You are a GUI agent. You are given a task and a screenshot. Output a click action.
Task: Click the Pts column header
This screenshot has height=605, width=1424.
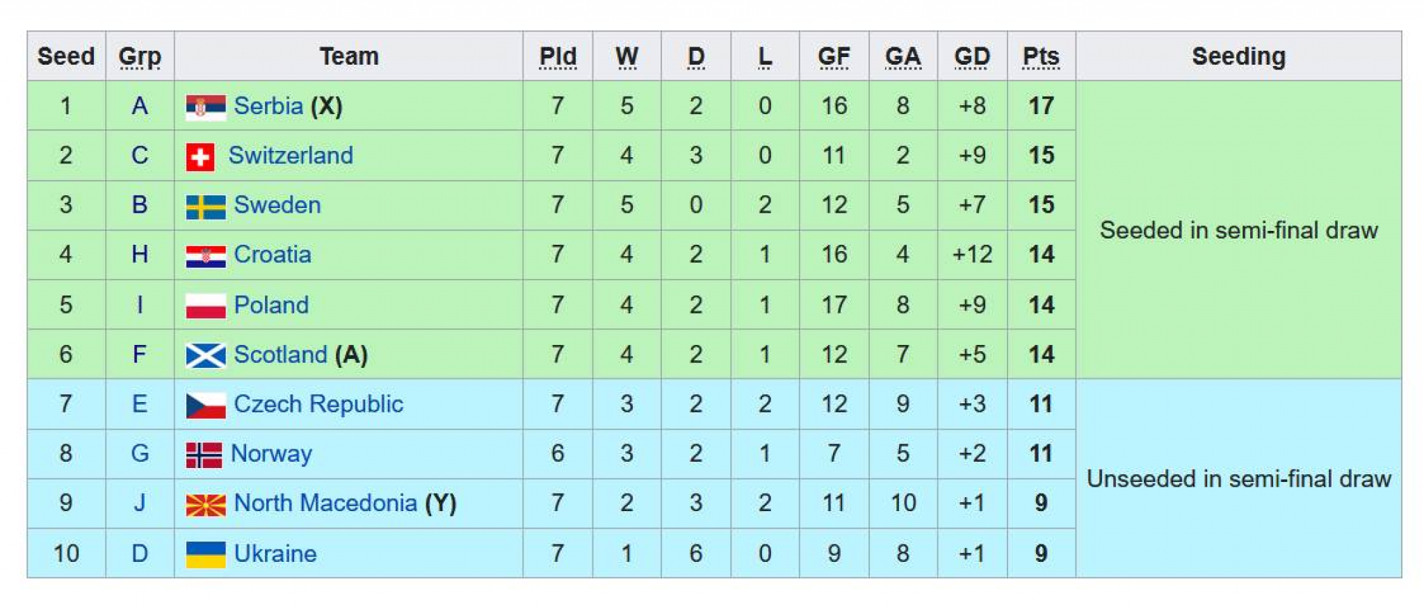1041,56
